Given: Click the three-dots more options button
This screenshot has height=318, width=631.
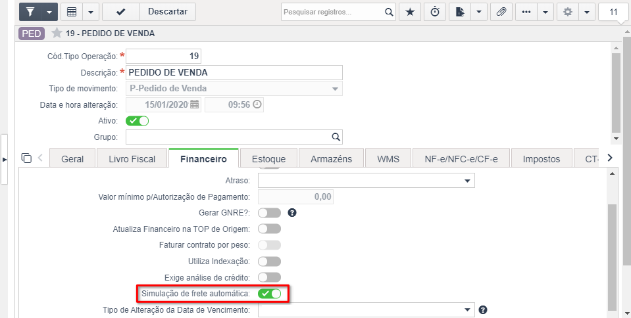Looking at the screenshot, I should point(526,12).
